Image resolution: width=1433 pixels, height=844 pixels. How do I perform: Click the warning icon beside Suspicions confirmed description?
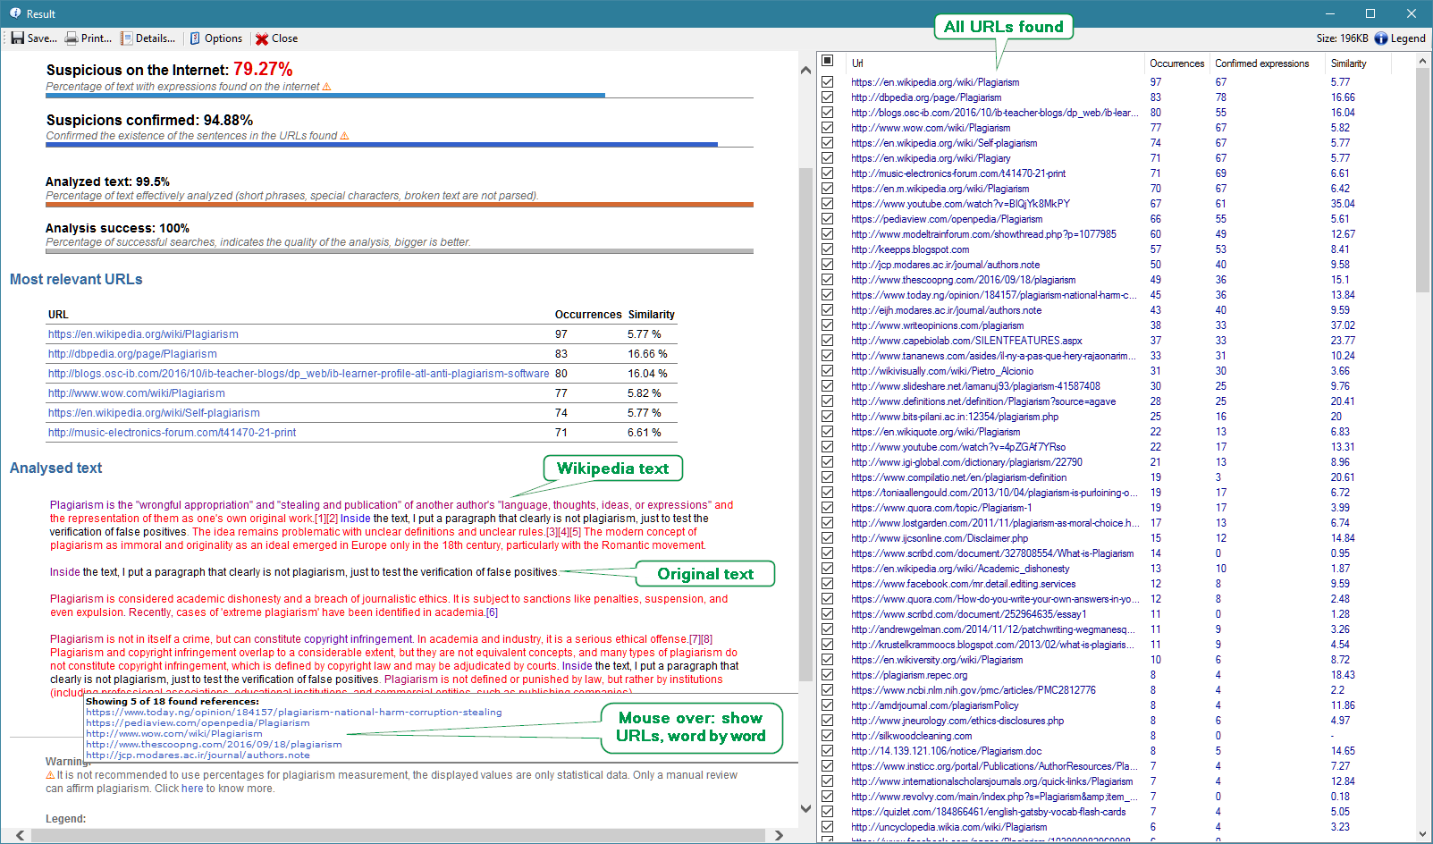pos(344,136)
